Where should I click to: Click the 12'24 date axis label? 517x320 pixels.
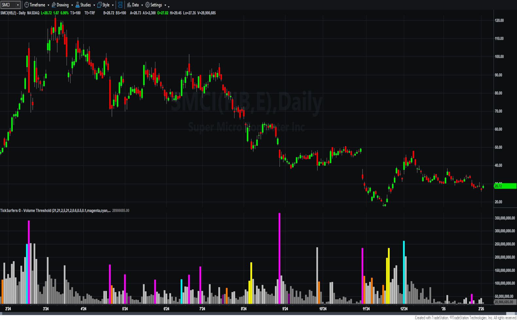click(404, 309)
